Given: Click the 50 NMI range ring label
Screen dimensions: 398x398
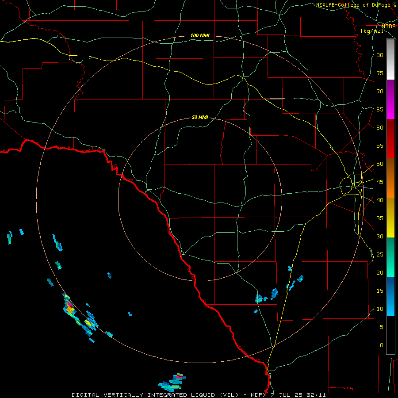Looking at the screenshot, I should coord(200,117).
